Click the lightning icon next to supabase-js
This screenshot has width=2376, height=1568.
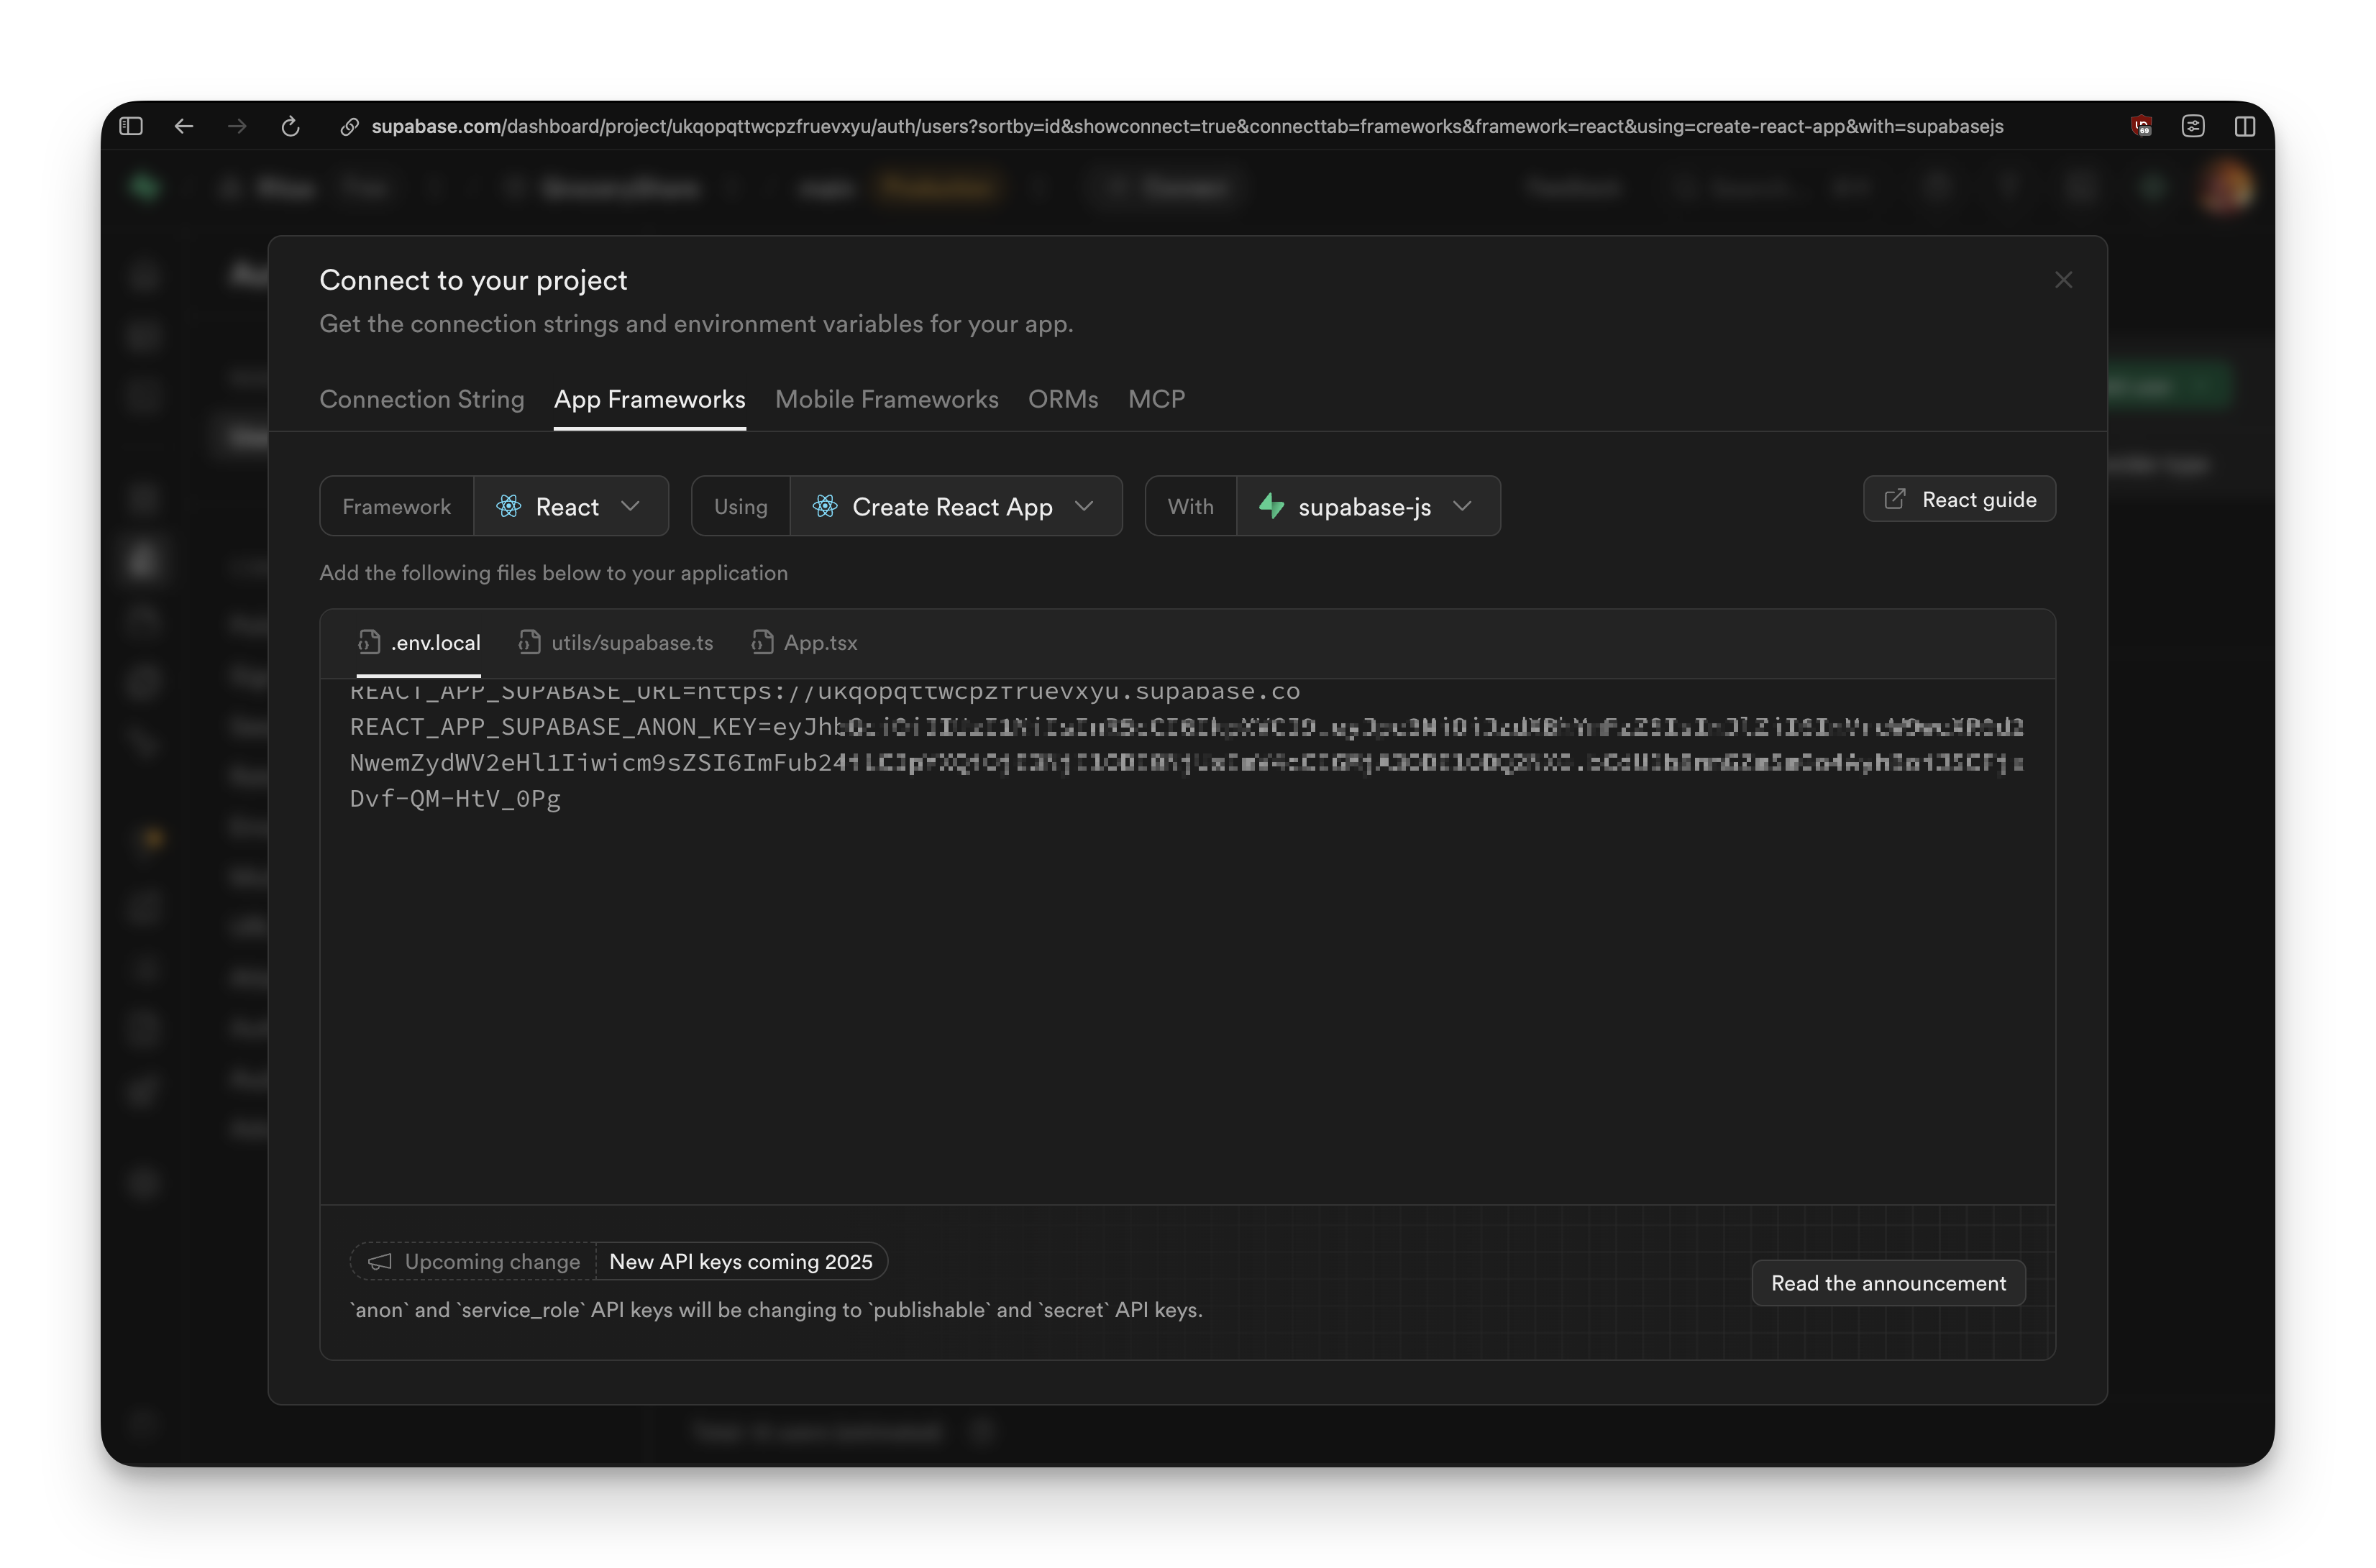click(1272, 506)
